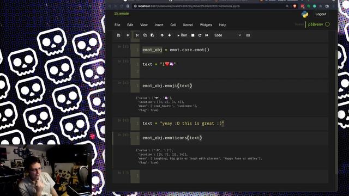Image resolution: width=349 pixels, height=196 pixels.
Task: Open the Insert menu
Action: (159, 25)
